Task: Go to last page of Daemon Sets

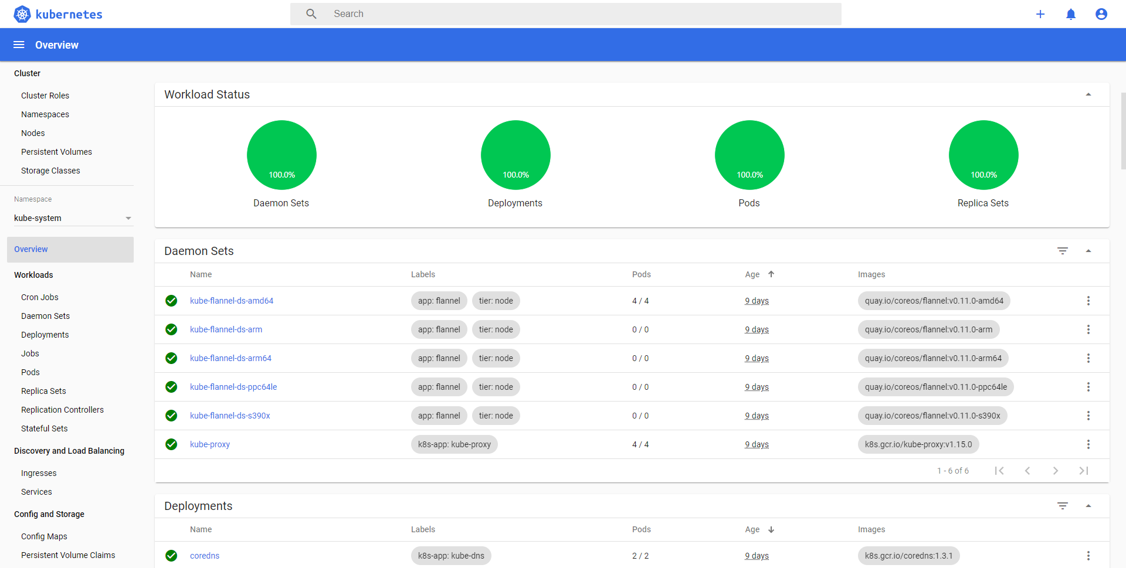Action: click(x=1084, y=471)
